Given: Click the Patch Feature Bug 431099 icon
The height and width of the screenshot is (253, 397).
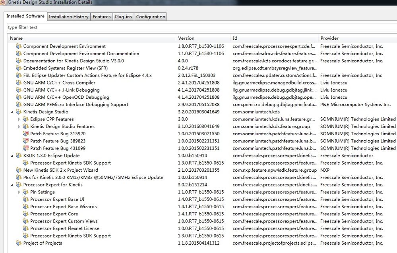Looking at the screenshot, I should (x=25, y=148).
